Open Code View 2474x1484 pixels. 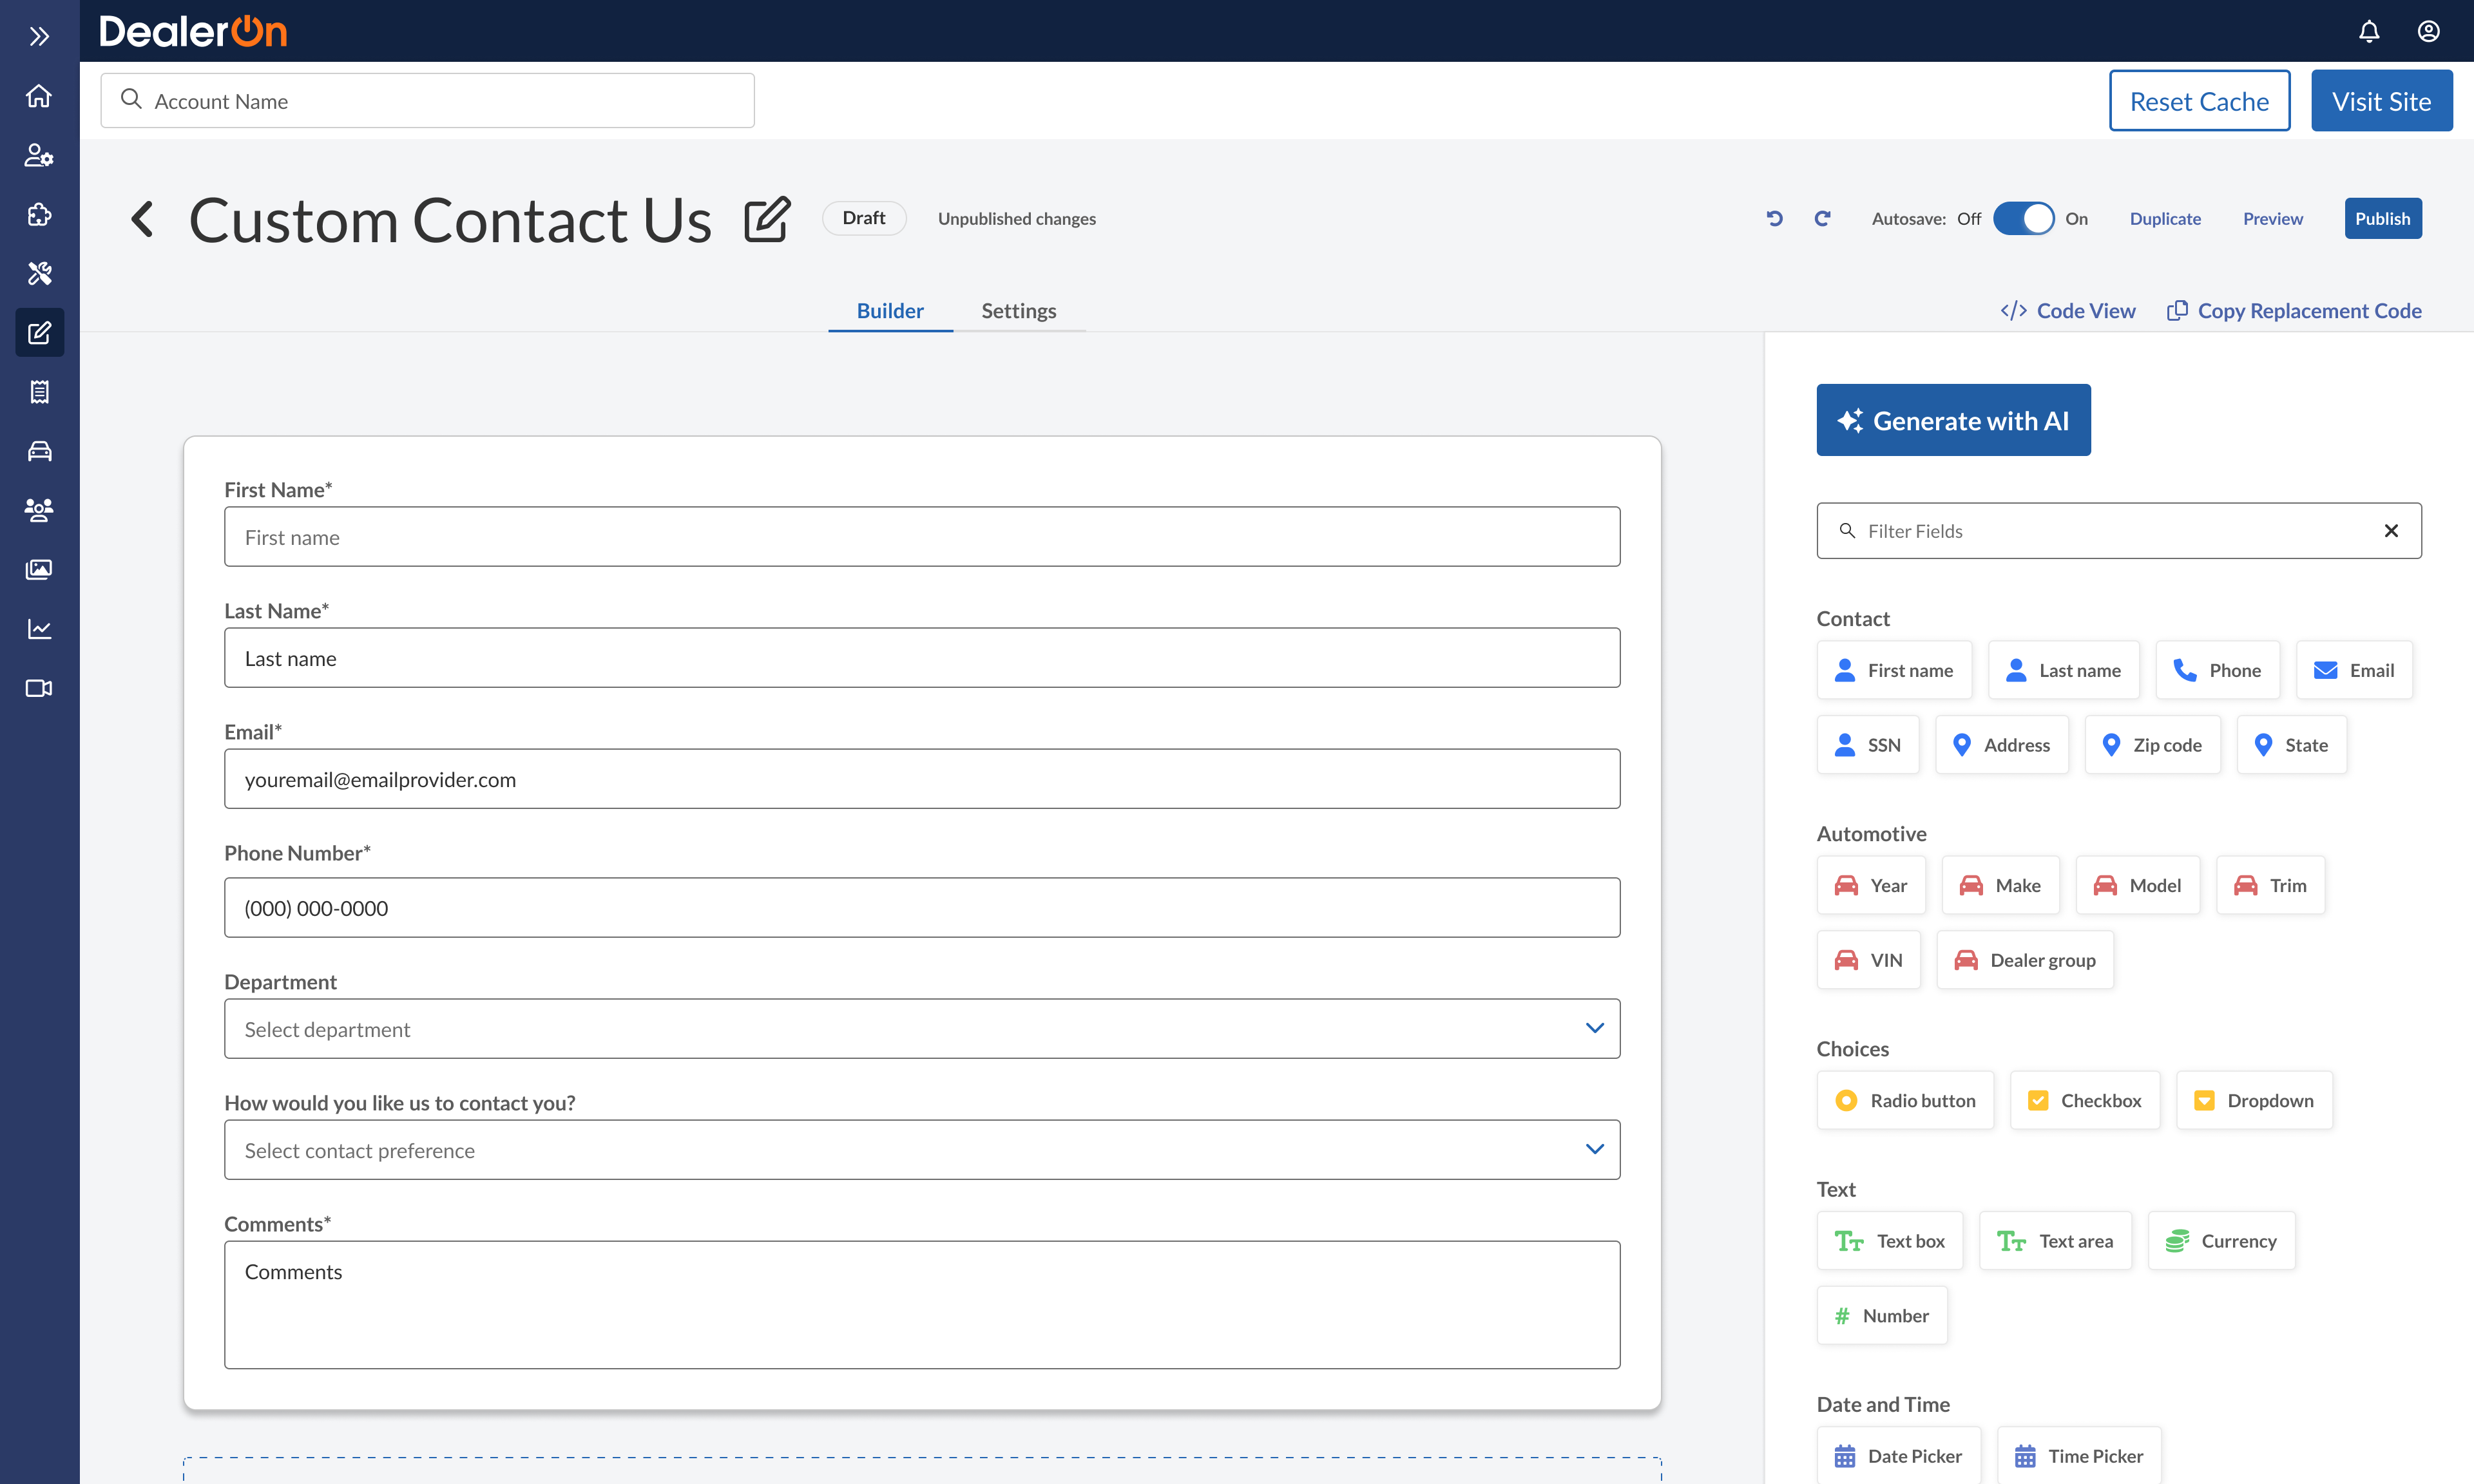[2067, 311]
